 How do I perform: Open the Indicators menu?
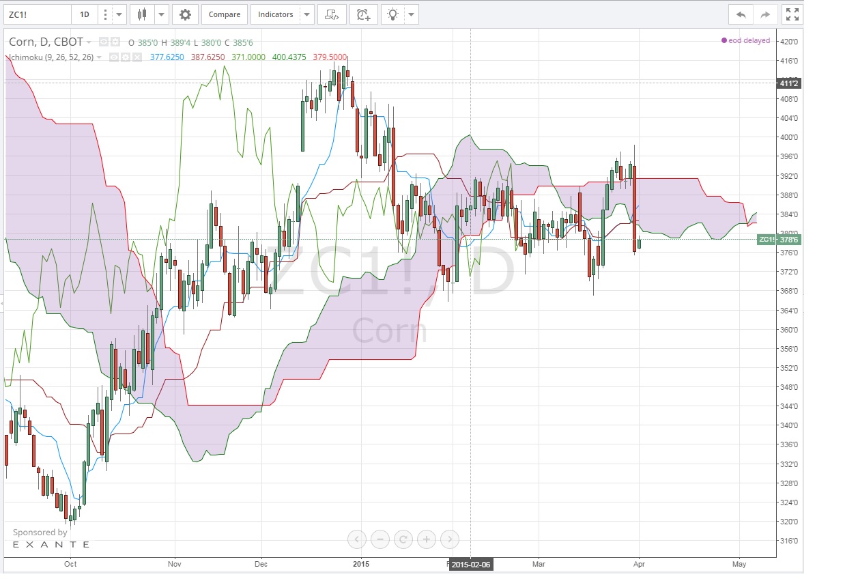[275, 14]
